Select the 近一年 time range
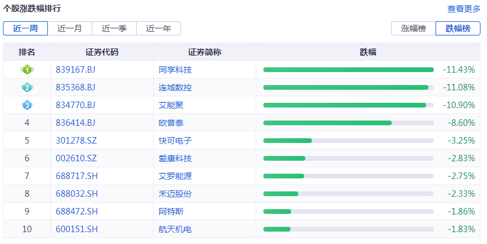This screenshot has height=244, width=487. (159, 28)
